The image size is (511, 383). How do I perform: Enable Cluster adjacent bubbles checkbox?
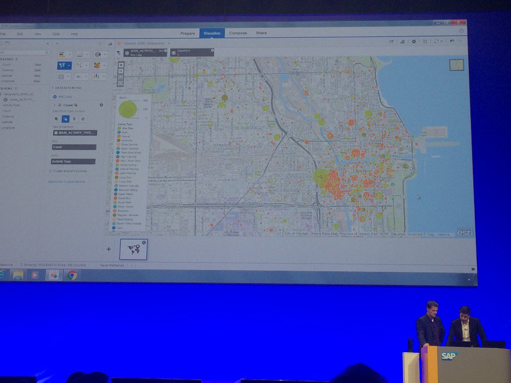50,171
